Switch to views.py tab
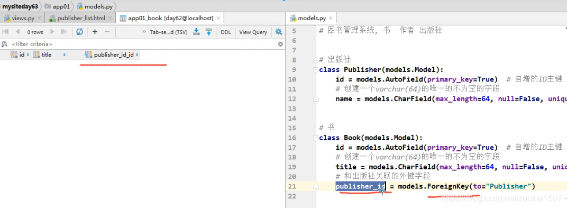 point(22,18)
